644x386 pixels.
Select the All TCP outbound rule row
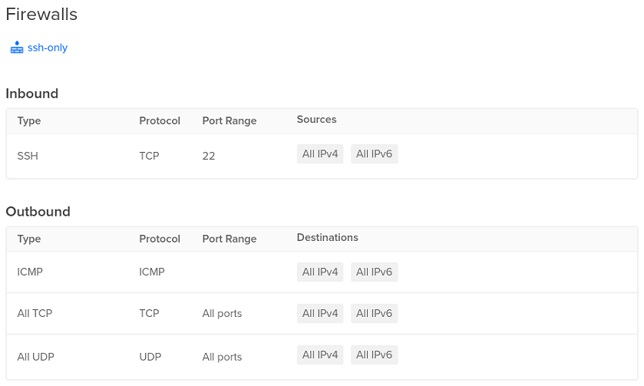click(x=322, y=313)
